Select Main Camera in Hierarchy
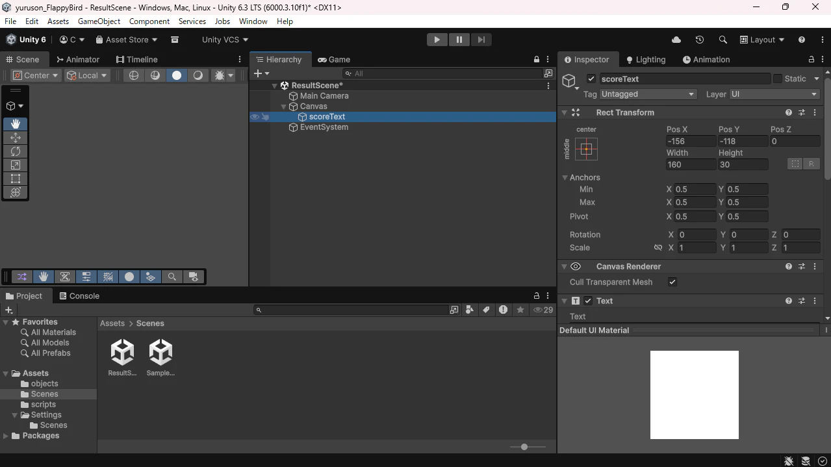The image size is (831, 467). pos(324,96)
